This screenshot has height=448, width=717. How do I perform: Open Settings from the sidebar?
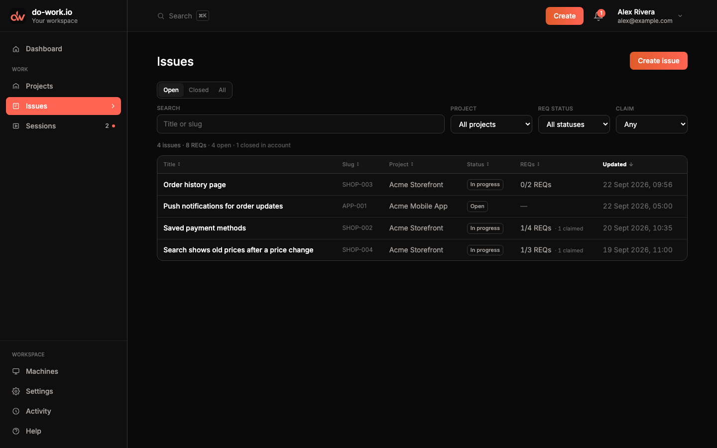click(63, 391)
